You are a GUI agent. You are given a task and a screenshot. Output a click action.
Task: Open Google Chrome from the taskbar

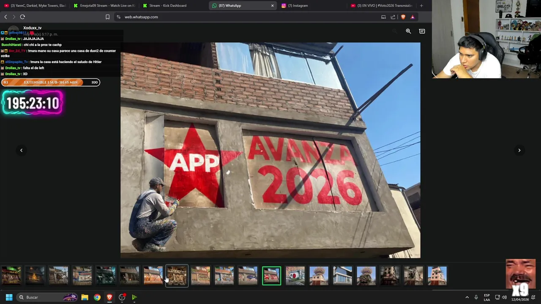click(97, 297)
